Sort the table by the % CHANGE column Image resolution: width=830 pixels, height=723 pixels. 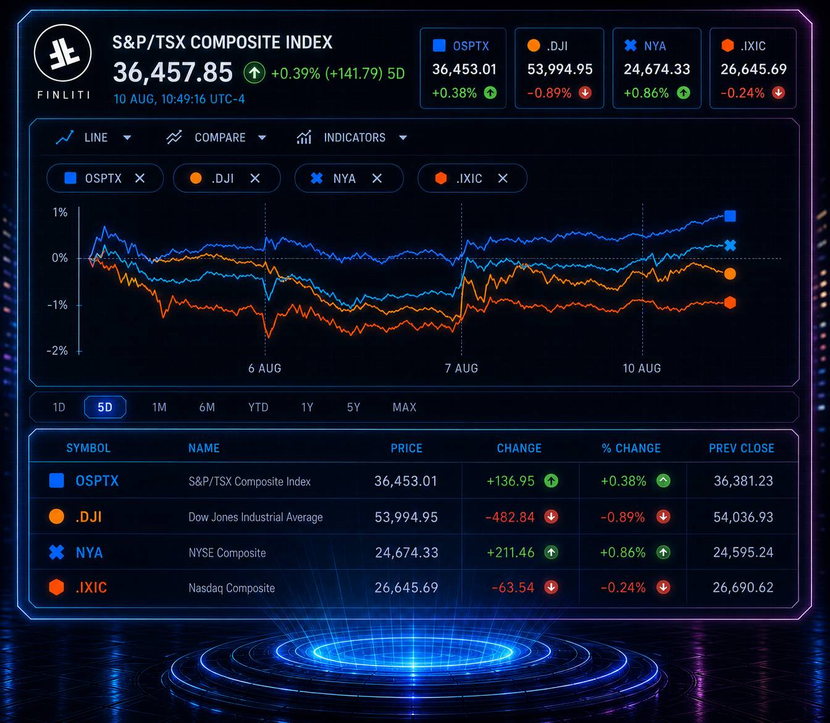[631, 448]
